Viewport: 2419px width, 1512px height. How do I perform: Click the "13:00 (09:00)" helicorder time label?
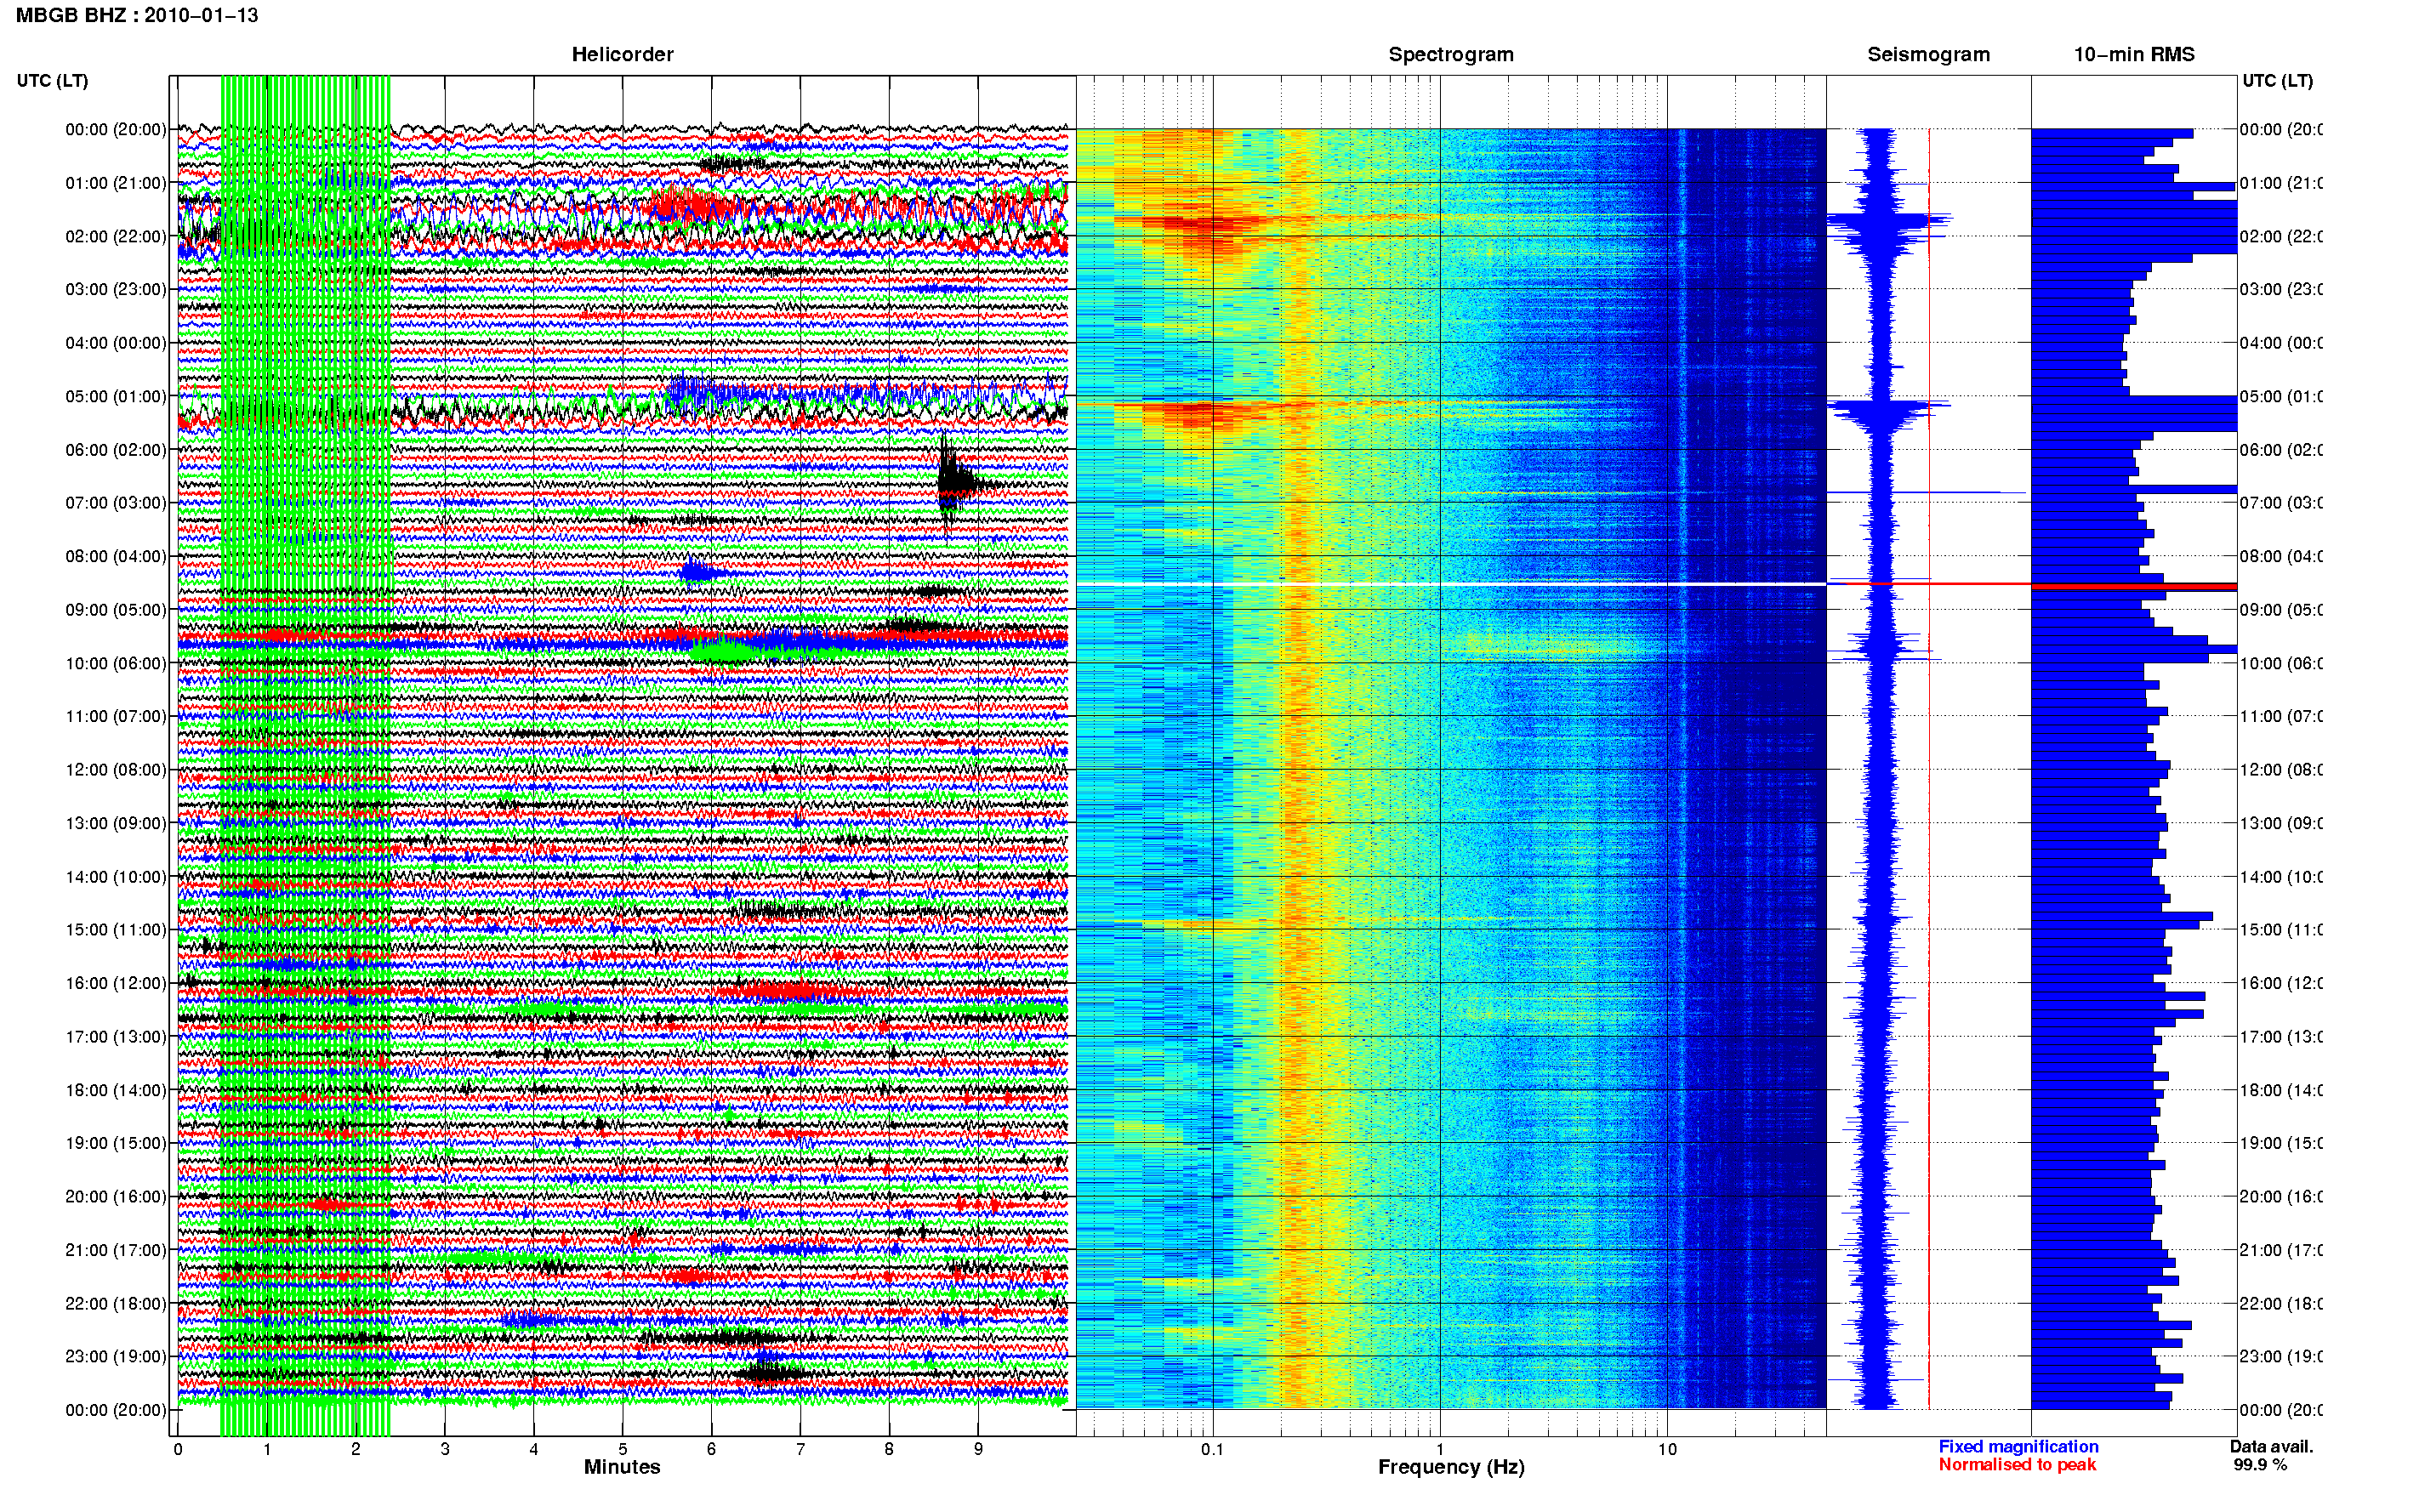click(116, 823)
